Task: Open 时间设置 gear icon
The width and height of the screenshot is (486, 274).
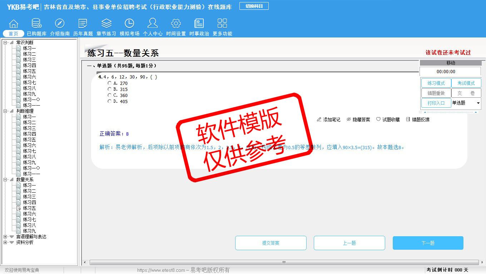Action: click(176, 24)
